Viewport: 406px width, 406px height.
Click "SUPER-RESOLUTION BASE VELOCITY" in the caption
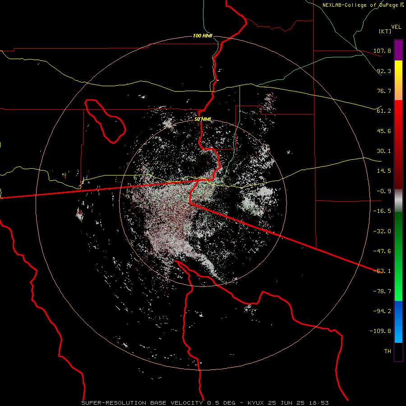coord(142,403)
